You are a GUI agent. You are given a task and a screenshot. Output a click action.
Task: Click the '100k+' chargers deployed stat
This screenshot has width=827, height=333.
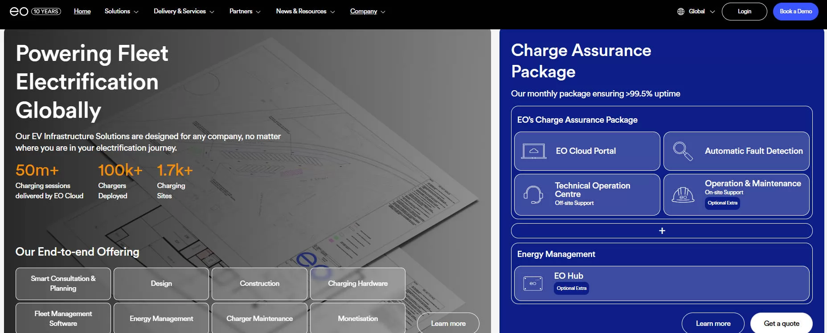pos(120,170)
